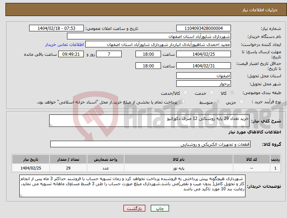
Task: Click response deadline time 18:00 field
Action: point(148,54)
